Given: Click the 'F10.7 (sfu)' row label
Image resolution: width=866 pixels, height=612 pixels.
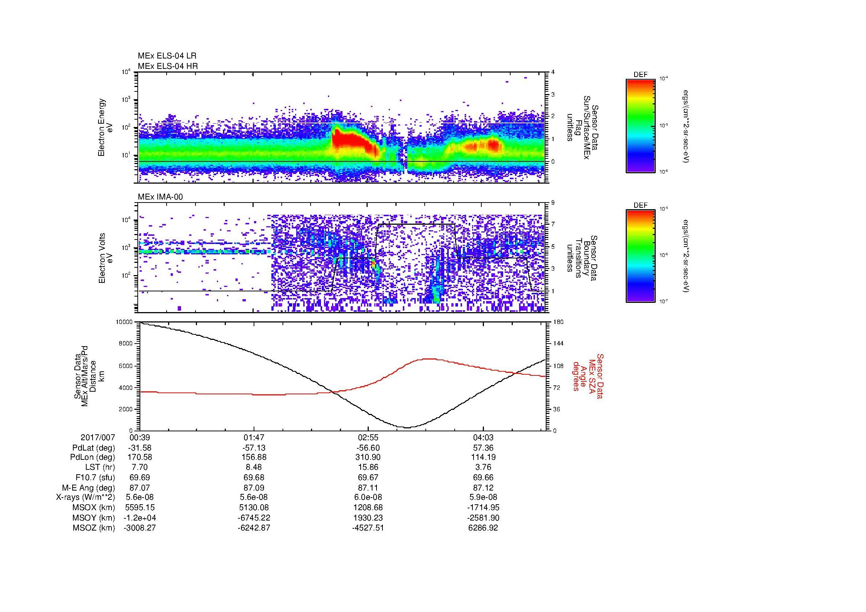Looking at the screenshot, I should pyautogui.click(x=95, y=478).
